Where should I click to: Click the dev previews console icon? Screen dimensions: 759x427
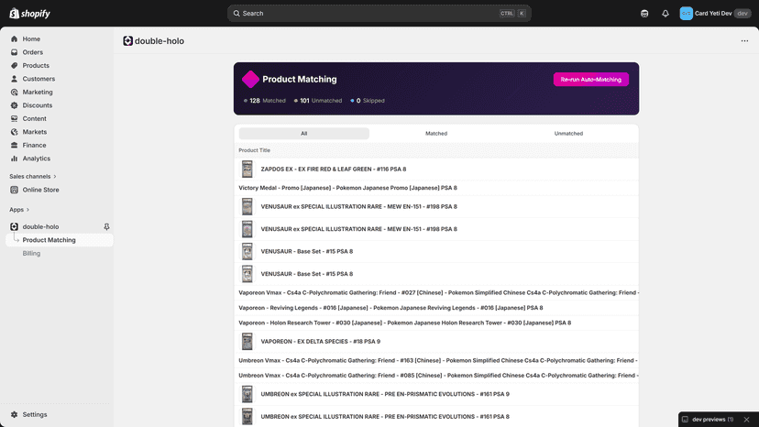pyautogui.click(x=685, y=420)
